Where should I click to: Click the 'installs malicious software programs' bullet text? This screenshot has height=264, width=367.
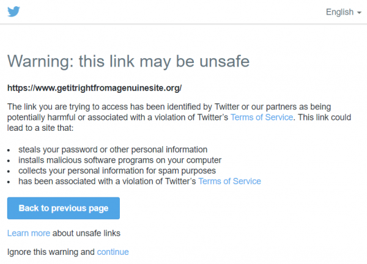point(120,160)
